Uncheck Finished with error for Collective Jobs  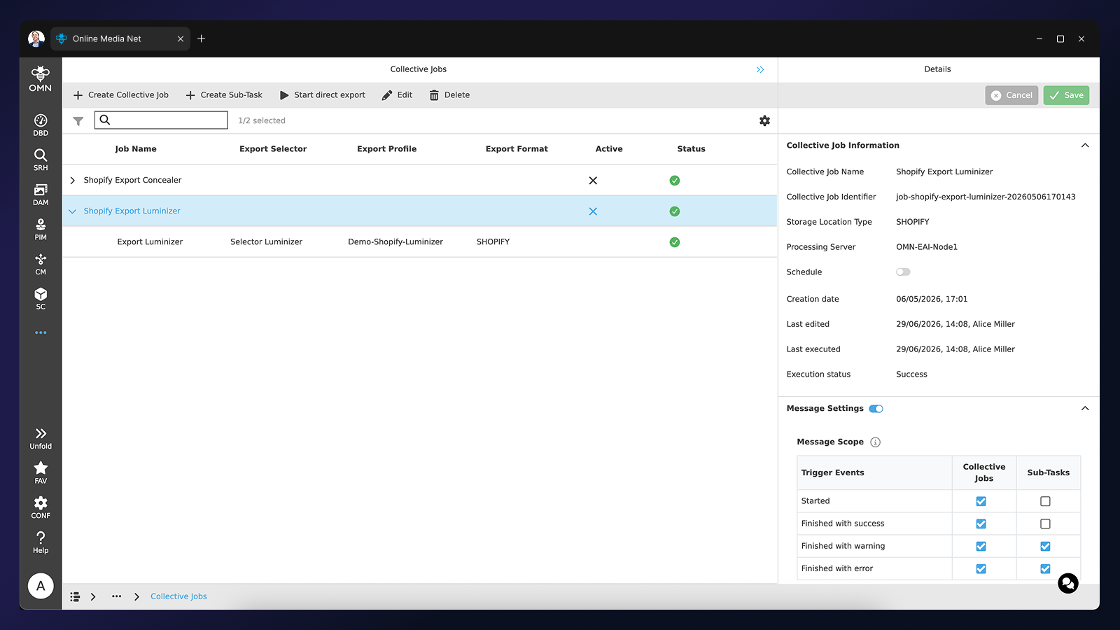[981, 568]
